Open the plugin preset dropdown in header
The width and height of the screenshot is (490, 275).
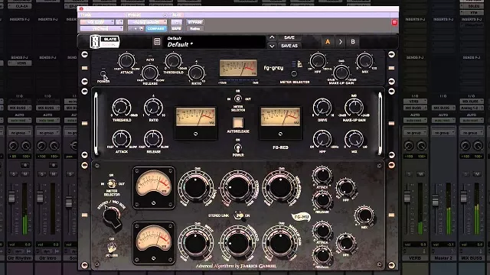coord(147,22)
